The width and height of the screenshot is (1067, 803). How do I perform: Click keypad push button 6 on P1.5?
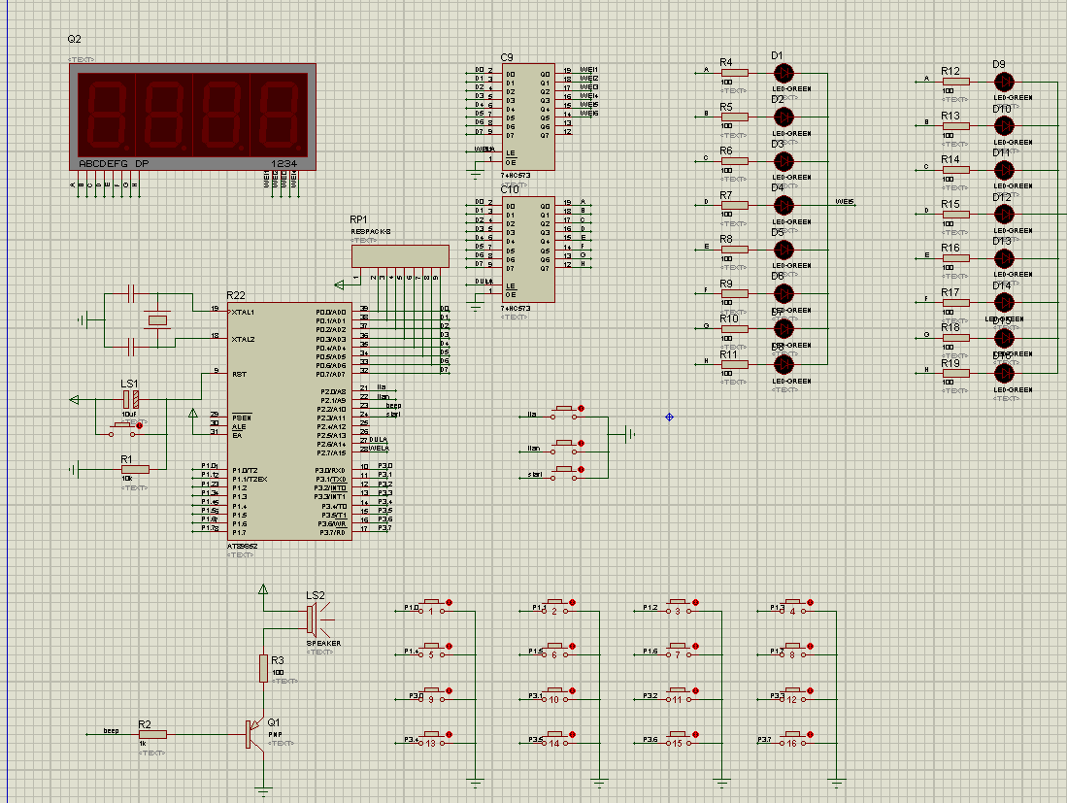[554, 651]
